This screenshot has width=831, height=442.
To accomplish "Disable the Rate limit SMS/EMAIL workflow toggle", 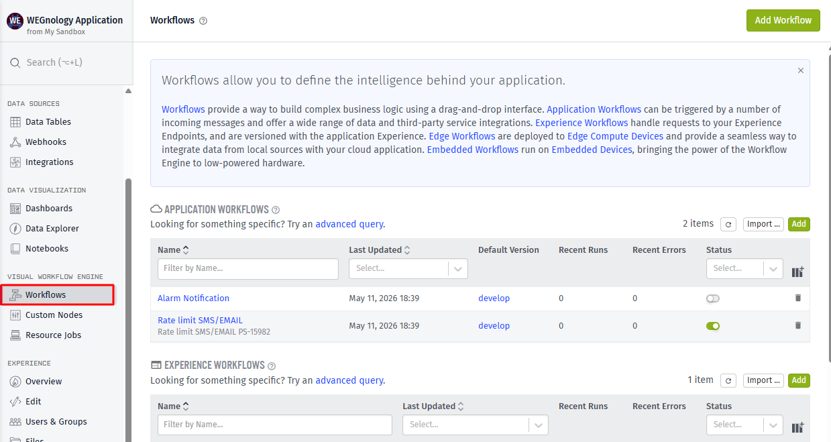I will [713, 326].
